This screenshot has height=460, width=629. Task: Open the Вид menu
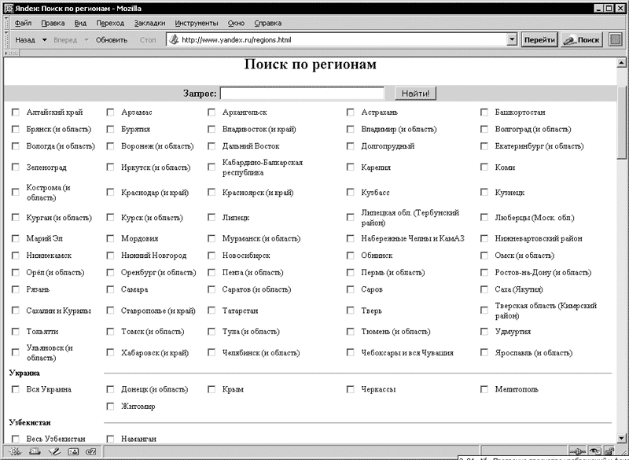tap(81, 23)
